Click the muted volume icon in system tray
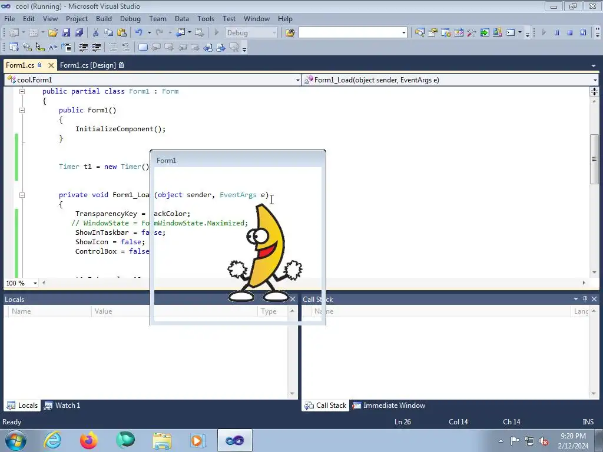 point(544,441)
